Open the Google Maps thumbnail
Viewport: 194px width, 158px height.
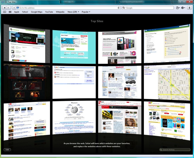point(167,82)
